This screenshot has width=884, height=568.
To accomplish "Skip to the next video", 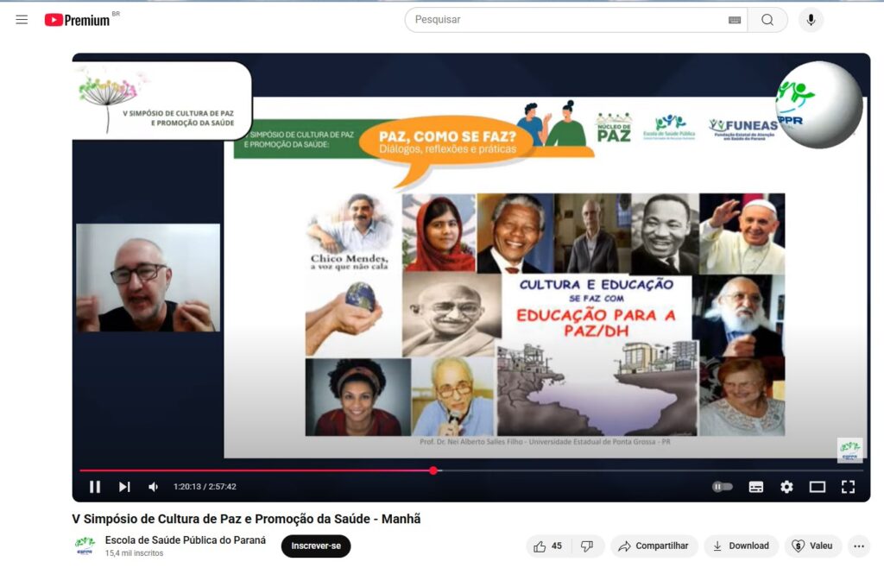I will point(124,487).
